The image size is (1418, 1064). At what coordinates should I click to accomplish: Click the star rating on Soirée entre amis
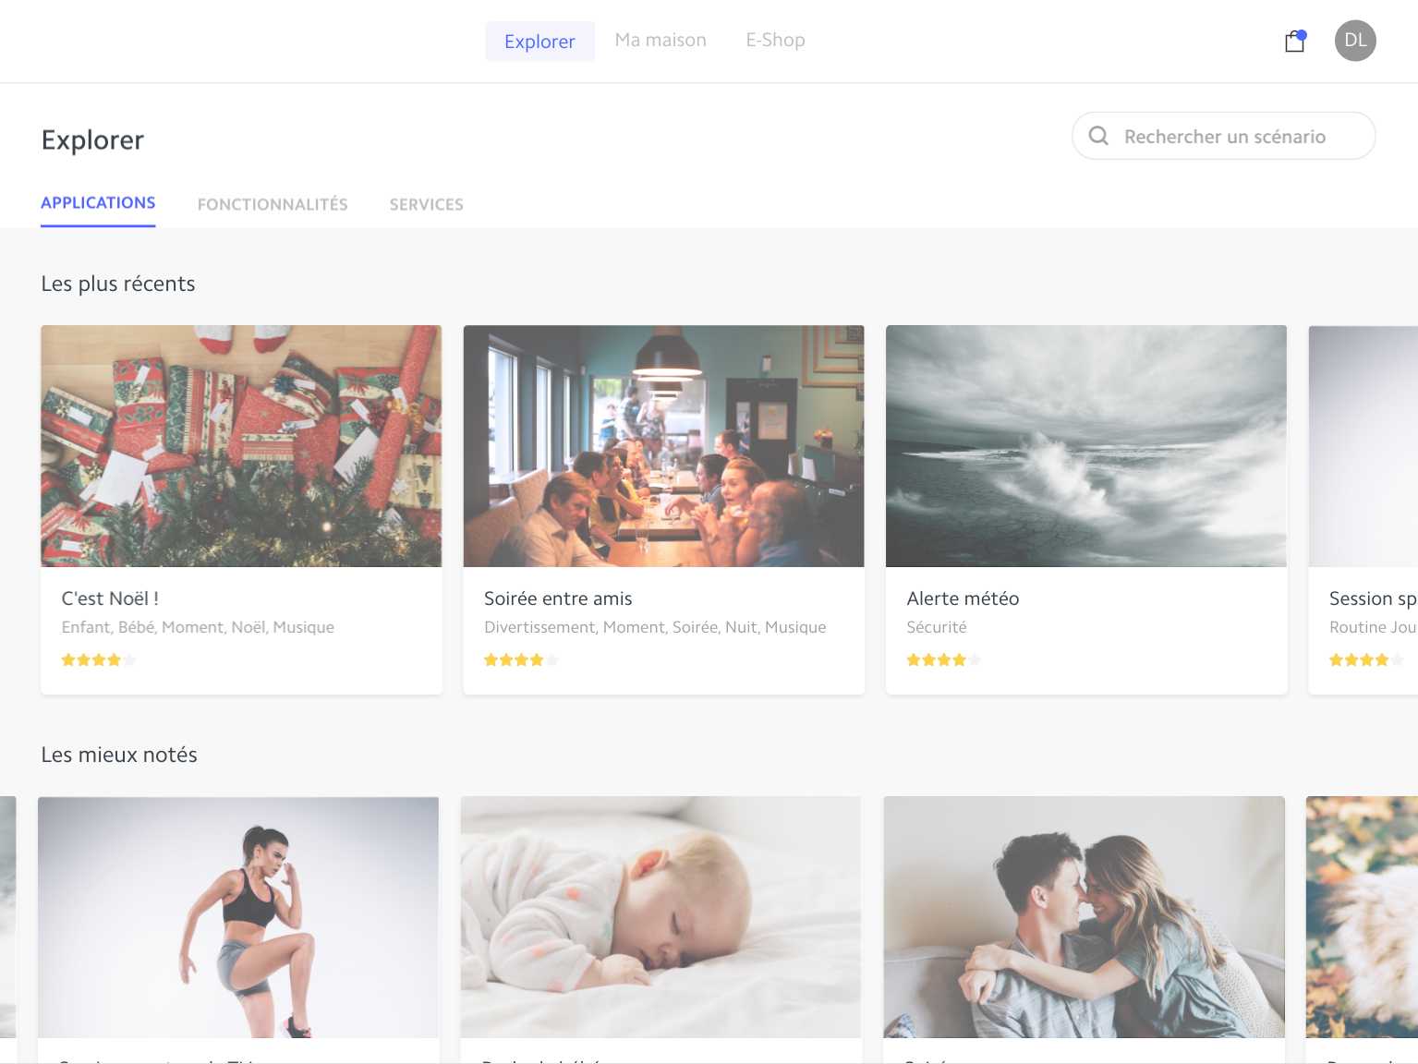(521, 659)
